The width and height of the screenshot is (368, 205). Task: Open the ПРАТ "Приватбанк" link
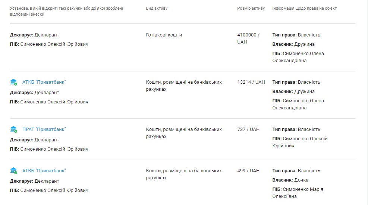pos(44,129)
